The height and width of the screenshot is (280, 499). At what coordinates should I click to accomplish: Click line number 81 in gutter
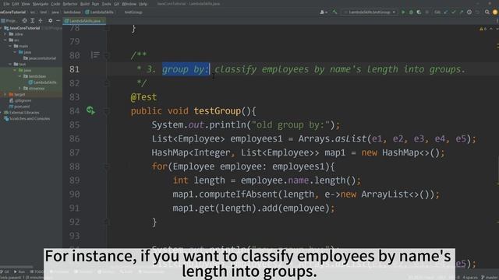75,69
